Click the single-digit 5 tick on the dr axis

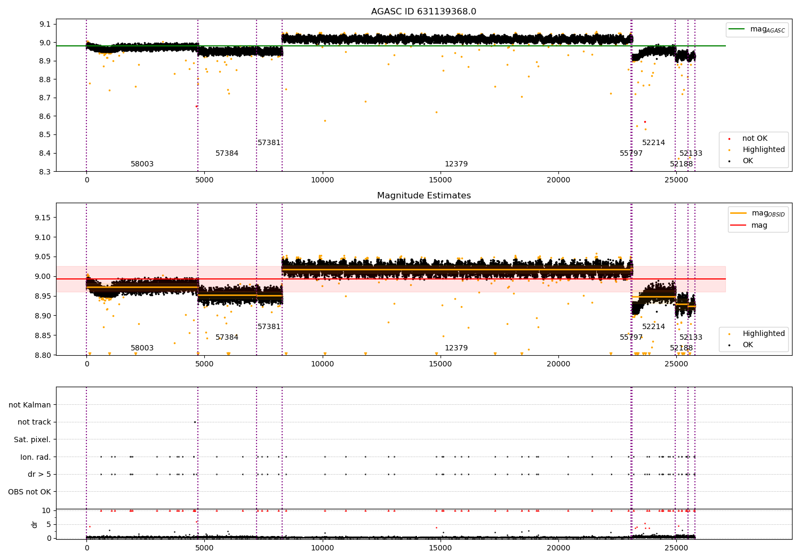click(x=49, y=524)
